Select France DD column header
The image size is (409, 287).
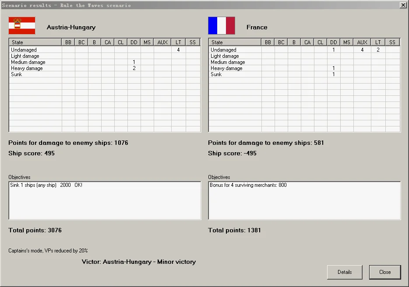(x=334, y=42)
